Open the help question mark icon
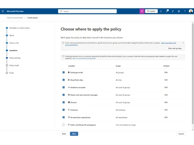 point(185,11)
